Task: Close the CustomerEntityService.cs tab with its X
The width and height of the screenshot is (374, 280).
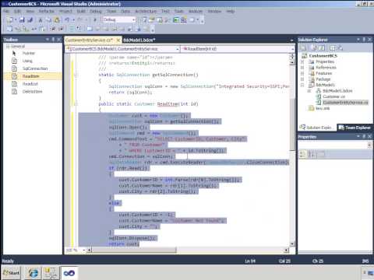Action: coord(118,40)
